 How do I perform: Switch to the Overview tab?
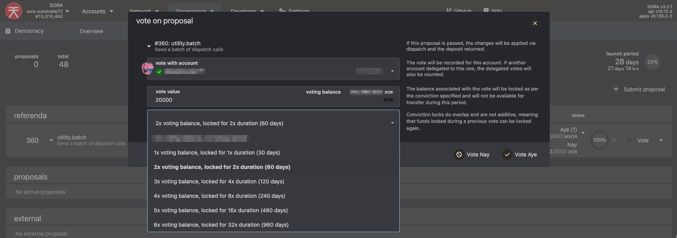(x=91, y=31)
